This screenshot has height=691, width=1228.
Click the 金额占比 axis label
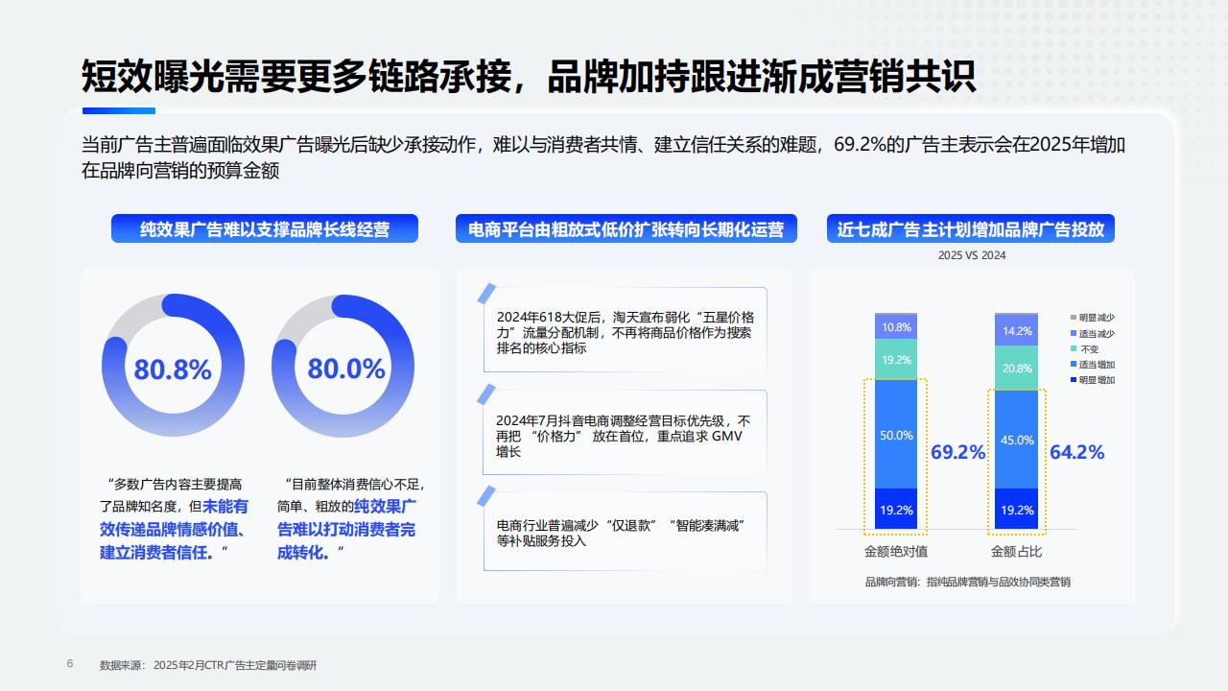(1017, 552)
